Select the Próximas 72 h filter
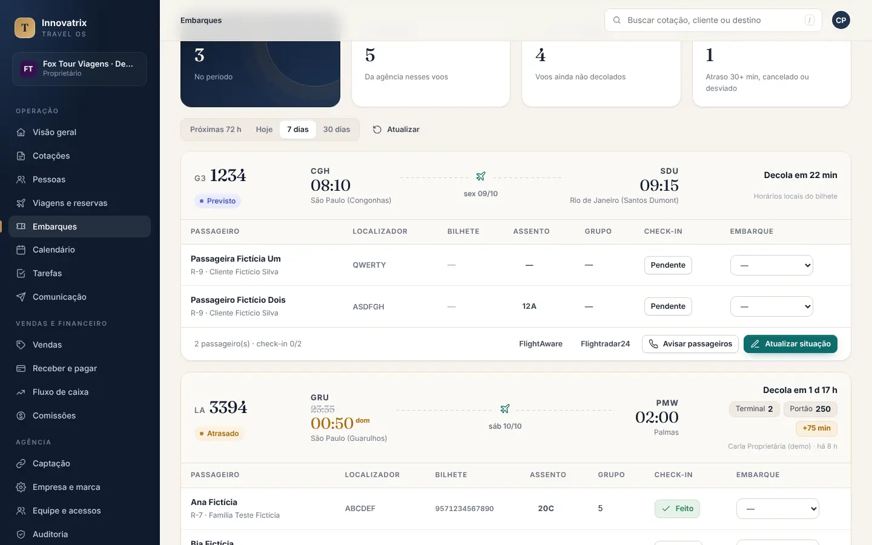The width and height of the screenshot is (872, 545). click(x=216, y=130)
